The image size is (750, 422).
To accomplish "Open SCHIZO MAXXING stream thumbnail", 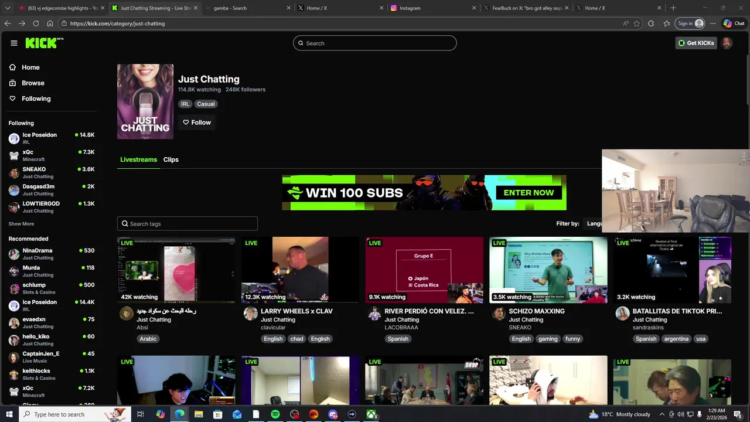I will [x=548, y=270].
